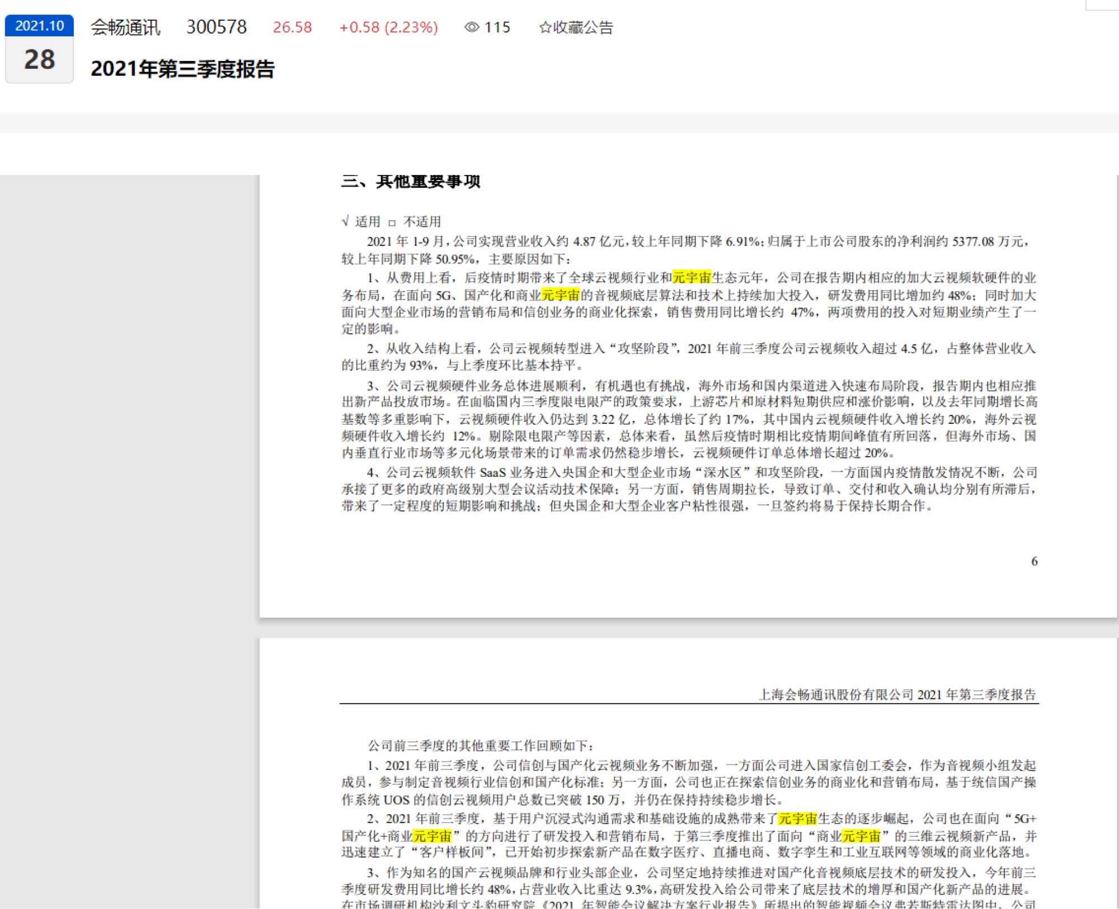Click highlighted 元宇宙 after 国产化+商业
Image resolution: width=1119 pixels, height=909 pixels.
point(432,836)
